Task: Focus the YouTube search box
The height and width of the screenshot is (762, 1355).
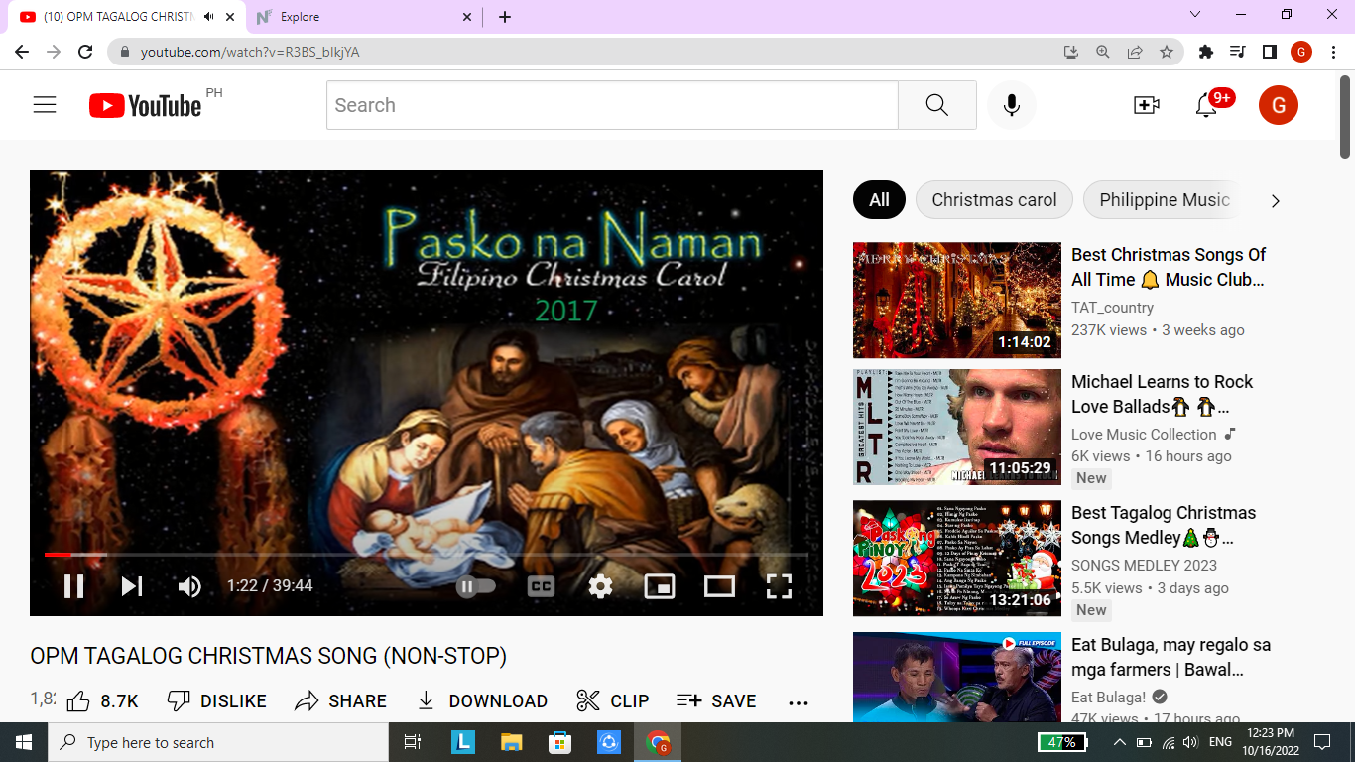Action: [x=612, y=105]
